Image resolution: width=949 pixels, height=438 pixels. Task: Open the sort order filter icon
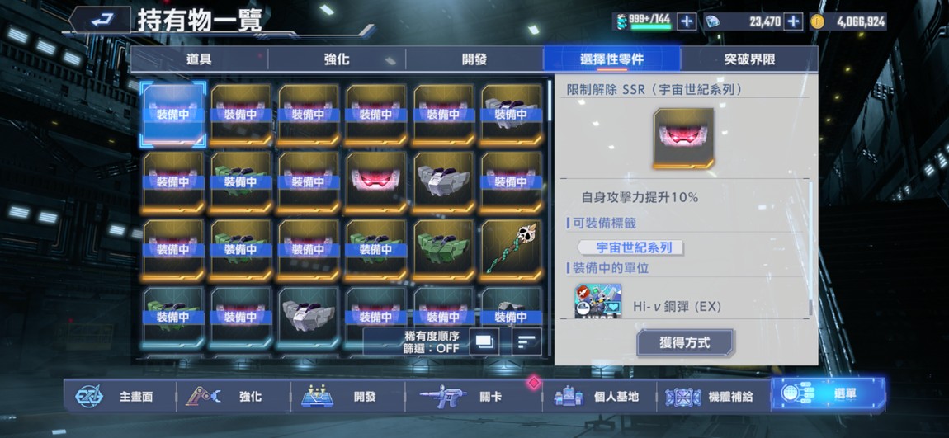coord(526,341)
